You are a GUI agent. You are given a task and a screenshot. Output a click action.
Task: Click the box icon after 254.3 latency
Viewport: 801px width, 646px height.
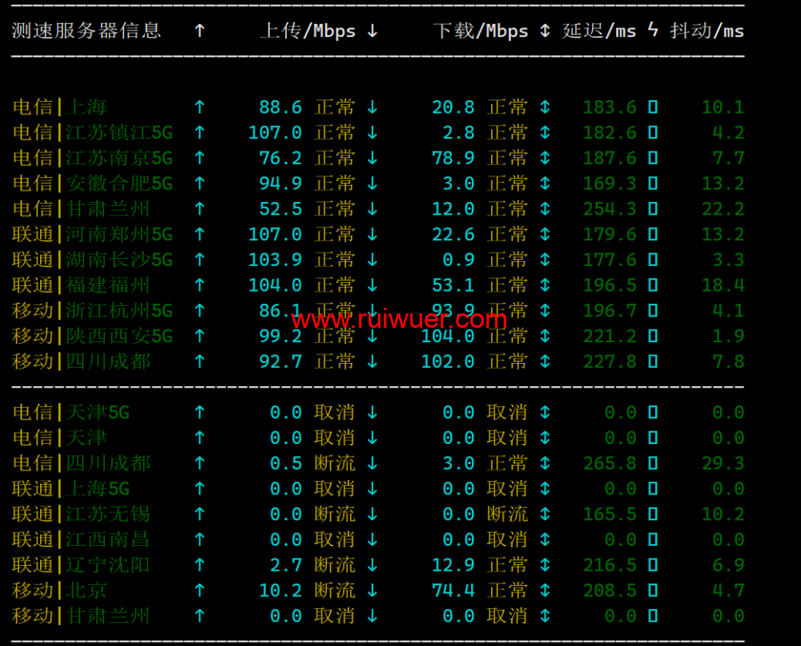click(x=653, y=209)
